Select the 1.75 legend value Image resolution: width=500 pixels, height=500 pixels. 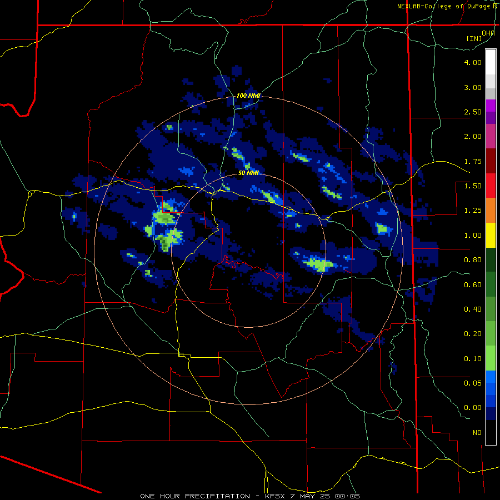473,161
